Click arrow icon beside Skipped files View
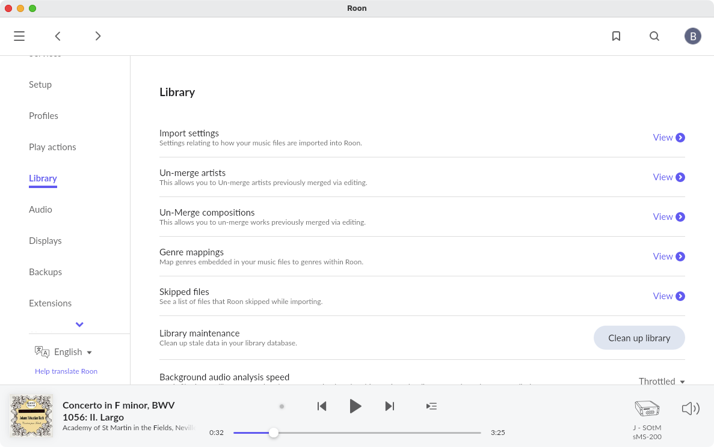 click(x=680, y=296)
